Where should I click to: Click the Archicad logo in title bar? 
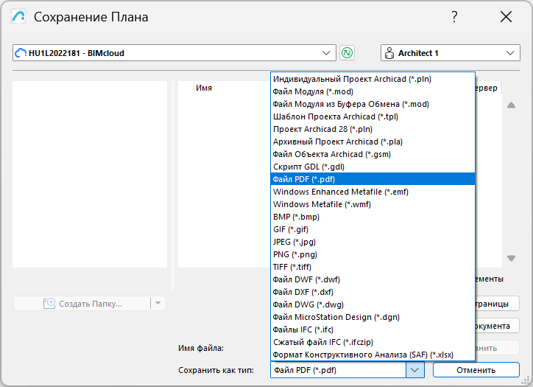(18, 16)
